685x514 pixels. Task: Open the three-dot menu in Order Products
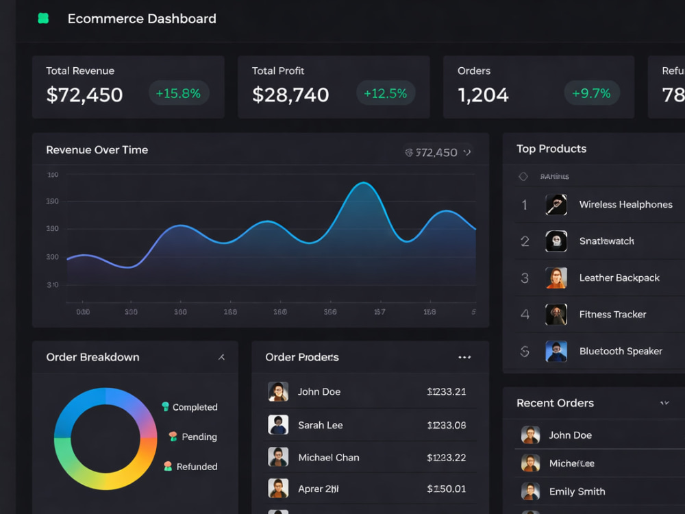pyautogui.click(x=464, y=358)
